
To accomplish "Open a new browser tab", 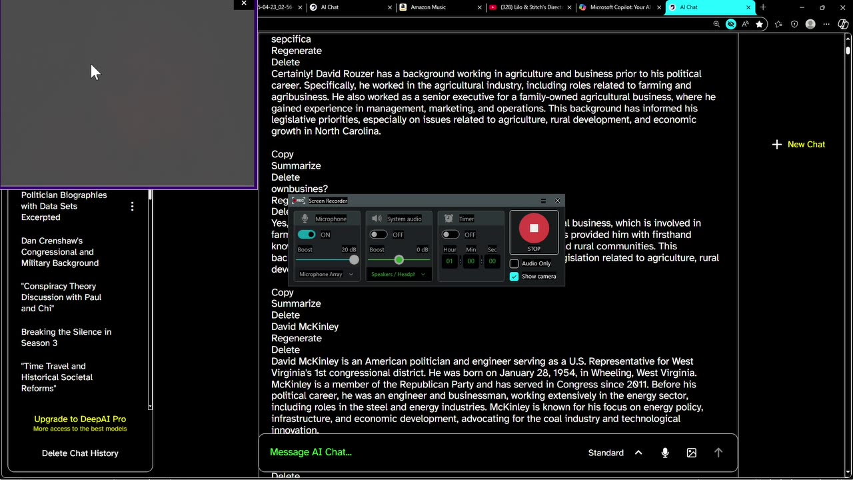I will pyautogui.click(x=763, y=7).
